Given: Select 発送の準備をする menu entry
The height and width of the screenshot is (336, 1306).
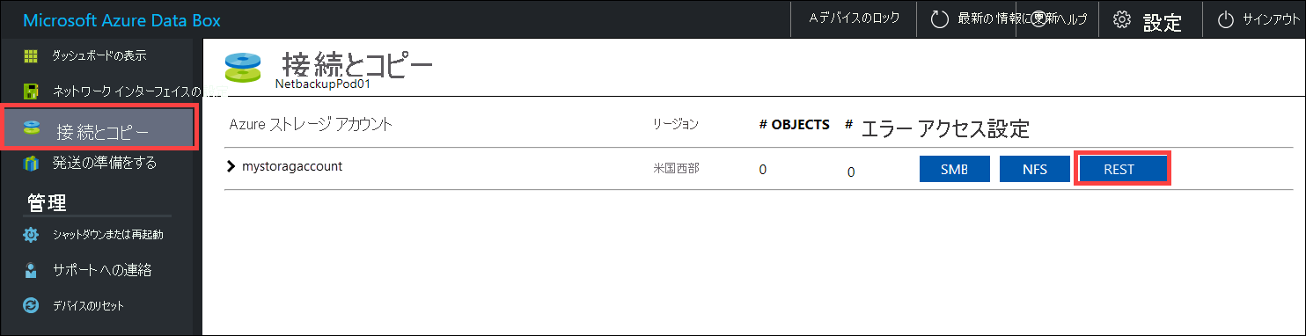Looking at the screenshot, I should tap(104, 163).
